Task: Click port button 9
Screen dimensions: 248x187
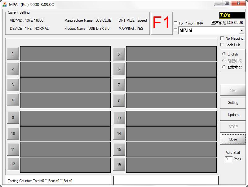Action: tap(13, 118)
